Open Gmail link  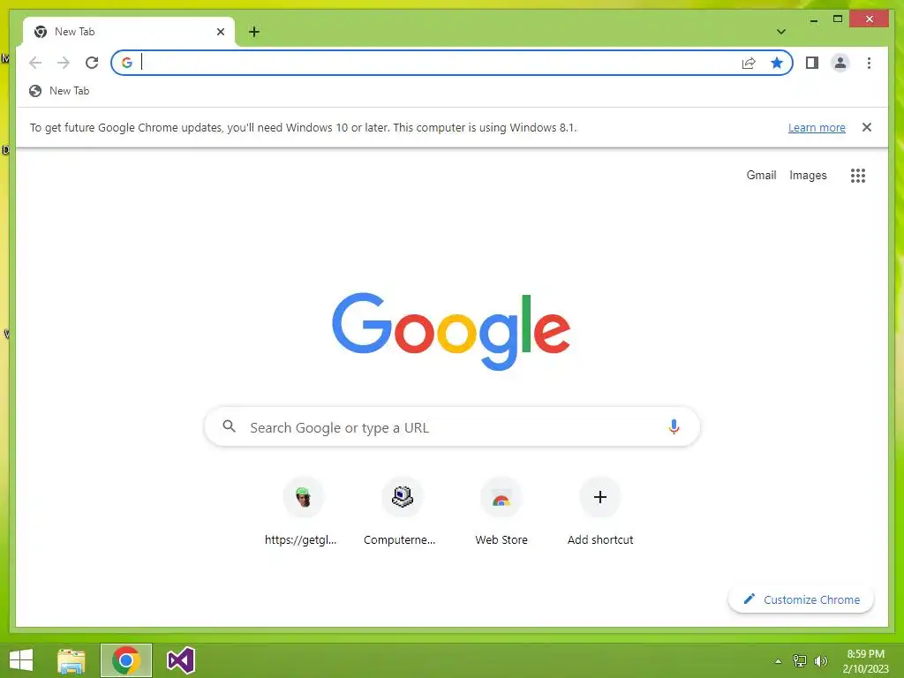point(761,176)
